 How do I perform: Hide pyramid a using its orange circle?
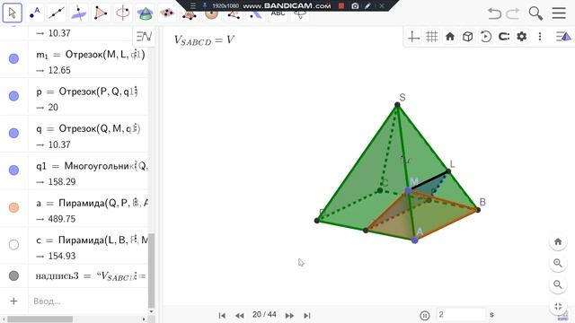coord(14,207)
